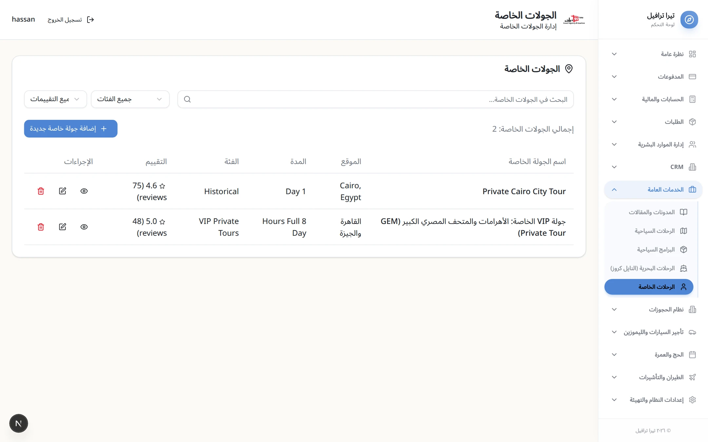Click the hassan username text
The image size is (708, 442).
click(x=23, y=19)
